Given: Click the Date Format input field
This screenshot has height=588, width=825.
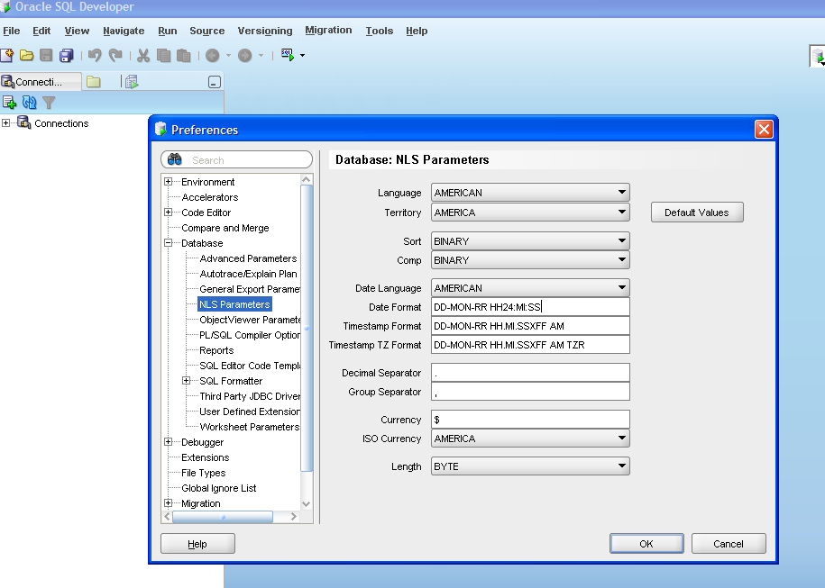Looking at the screenshot, I should coord(530,307).
